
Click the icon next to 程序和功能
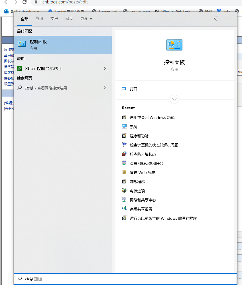(124, 136)
